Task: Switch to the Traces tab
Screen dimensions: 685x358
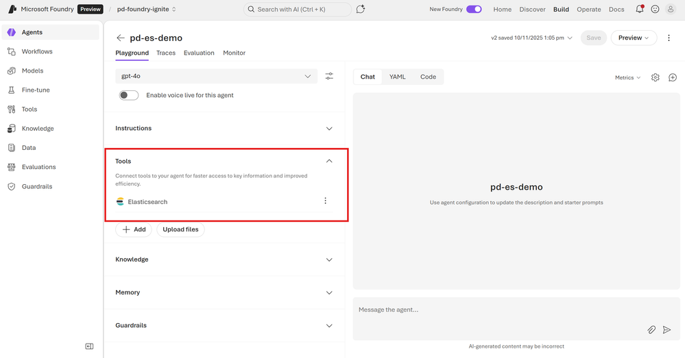Action: (x=166, y=53)
